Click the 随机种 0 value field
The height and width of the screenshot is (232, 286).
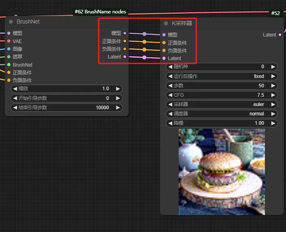click(222, 67)
